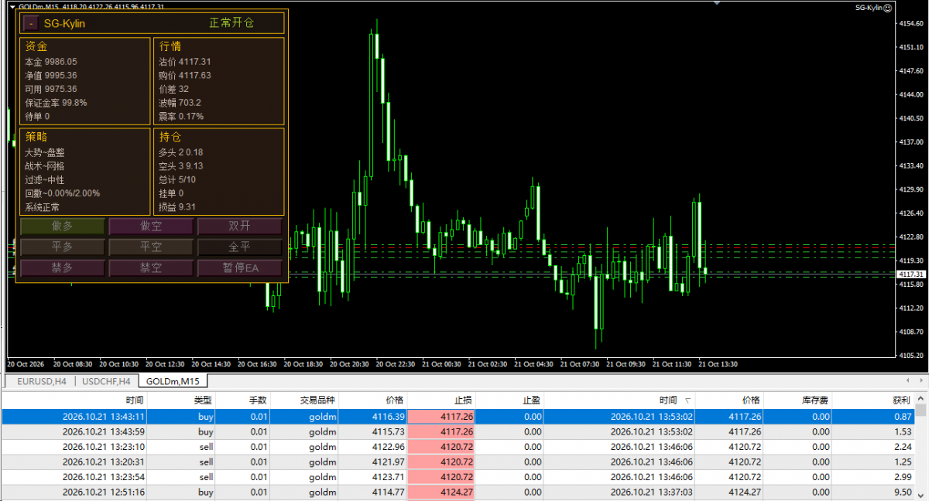Click the 平多 (close longs) button
Screen dimensions: 929x501
pyautogui.click(x=62, y=247)
